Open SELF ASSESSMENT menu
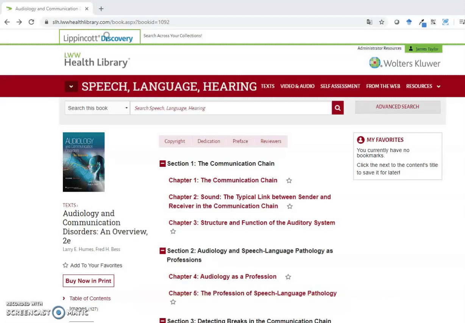Image resolution: width=465 pixels, height=323 pixels. coord(340,86)
